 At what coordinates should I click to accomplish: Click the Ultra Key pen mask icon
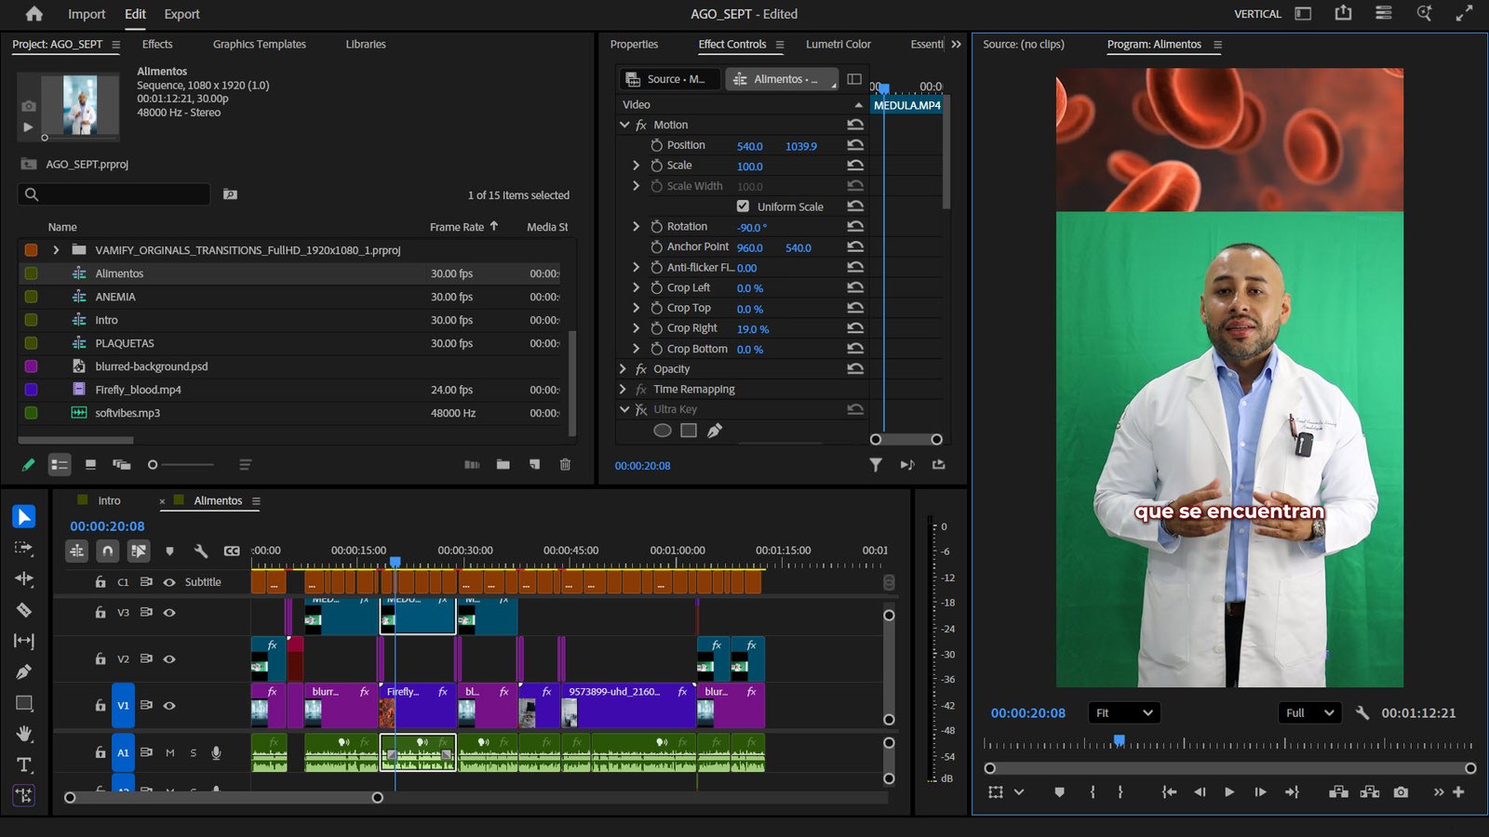[715, 431]
